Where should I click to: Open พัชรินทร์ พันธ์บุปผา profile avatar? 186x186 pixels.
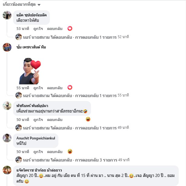pos(7,106)
